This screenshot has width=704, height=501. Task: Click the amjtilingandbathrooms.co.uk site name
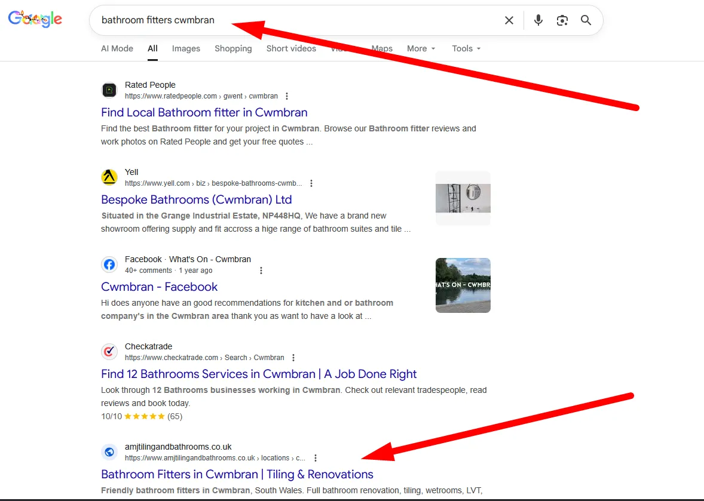(x=178, y=447)
